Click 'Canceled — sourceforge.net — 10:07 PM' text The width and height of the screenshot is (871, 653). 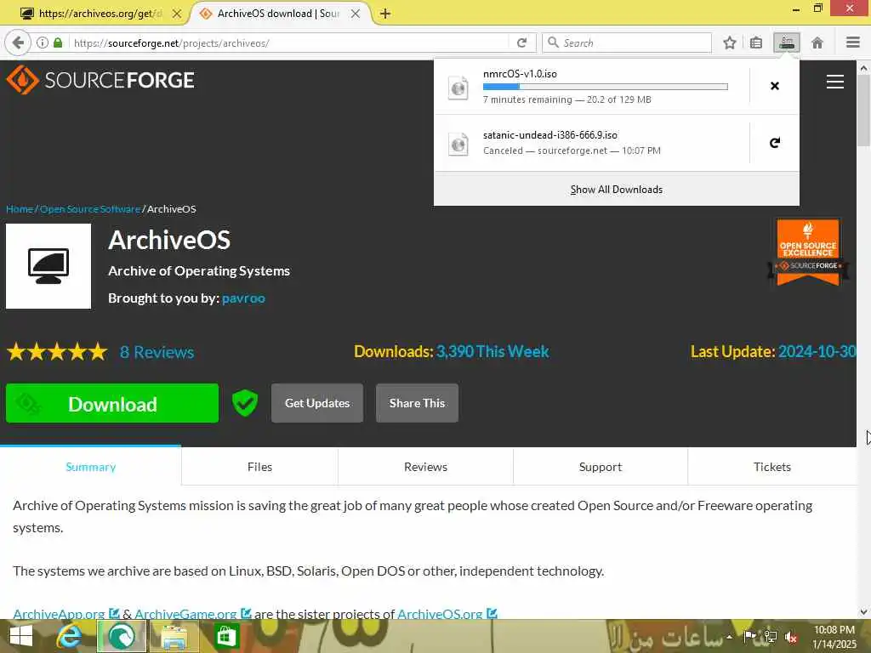point(572,150)
